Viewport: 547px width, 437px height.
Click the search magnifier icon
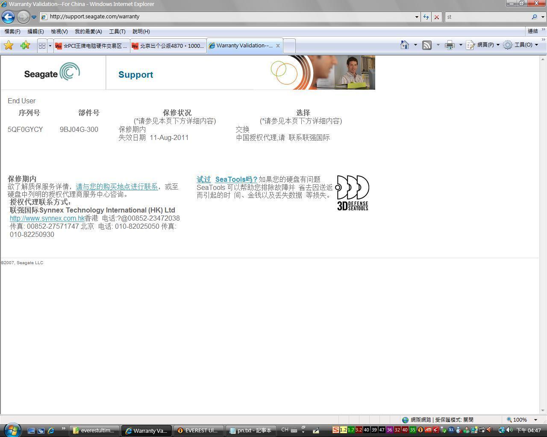tap(534, 17)
